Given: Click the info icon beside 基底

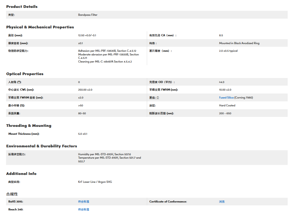Looking at the screenshot, I should [x=158, y=98].
